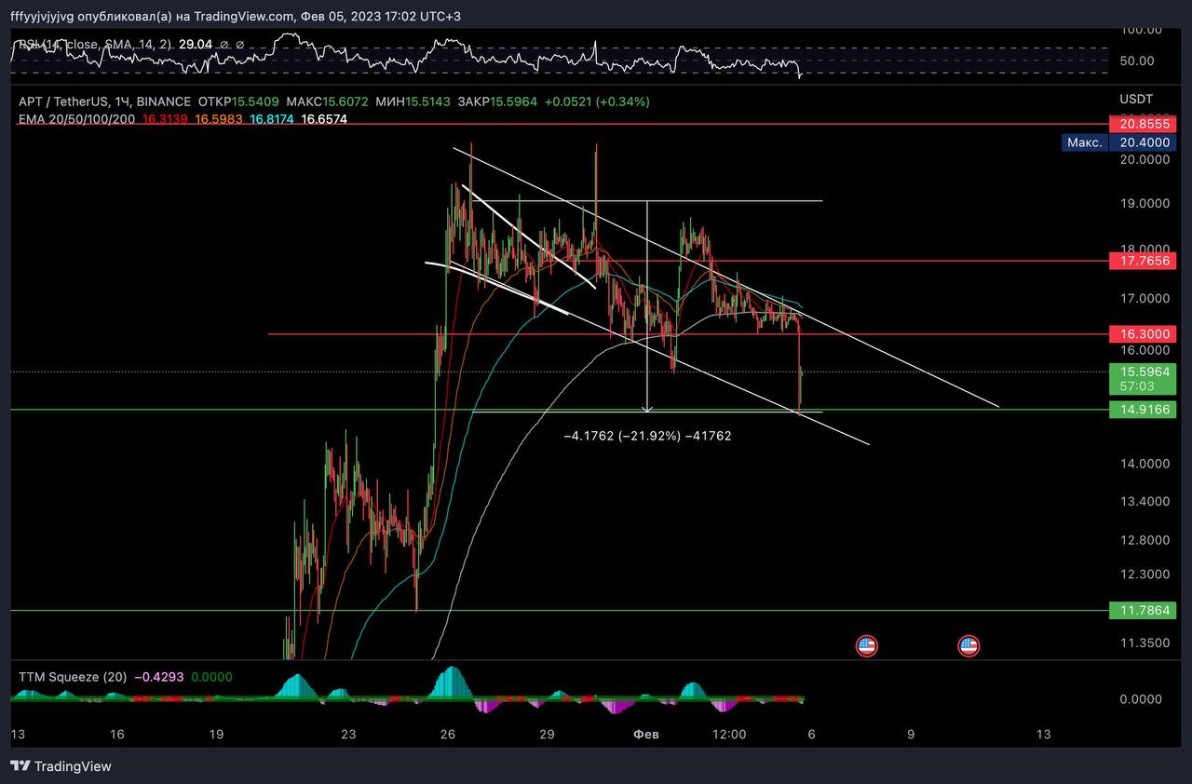The width and height of the screenshot is (1192, 784).
Task: Click low price МИН 15.5143
Action: pyautogui.click(x=413, y=101)
